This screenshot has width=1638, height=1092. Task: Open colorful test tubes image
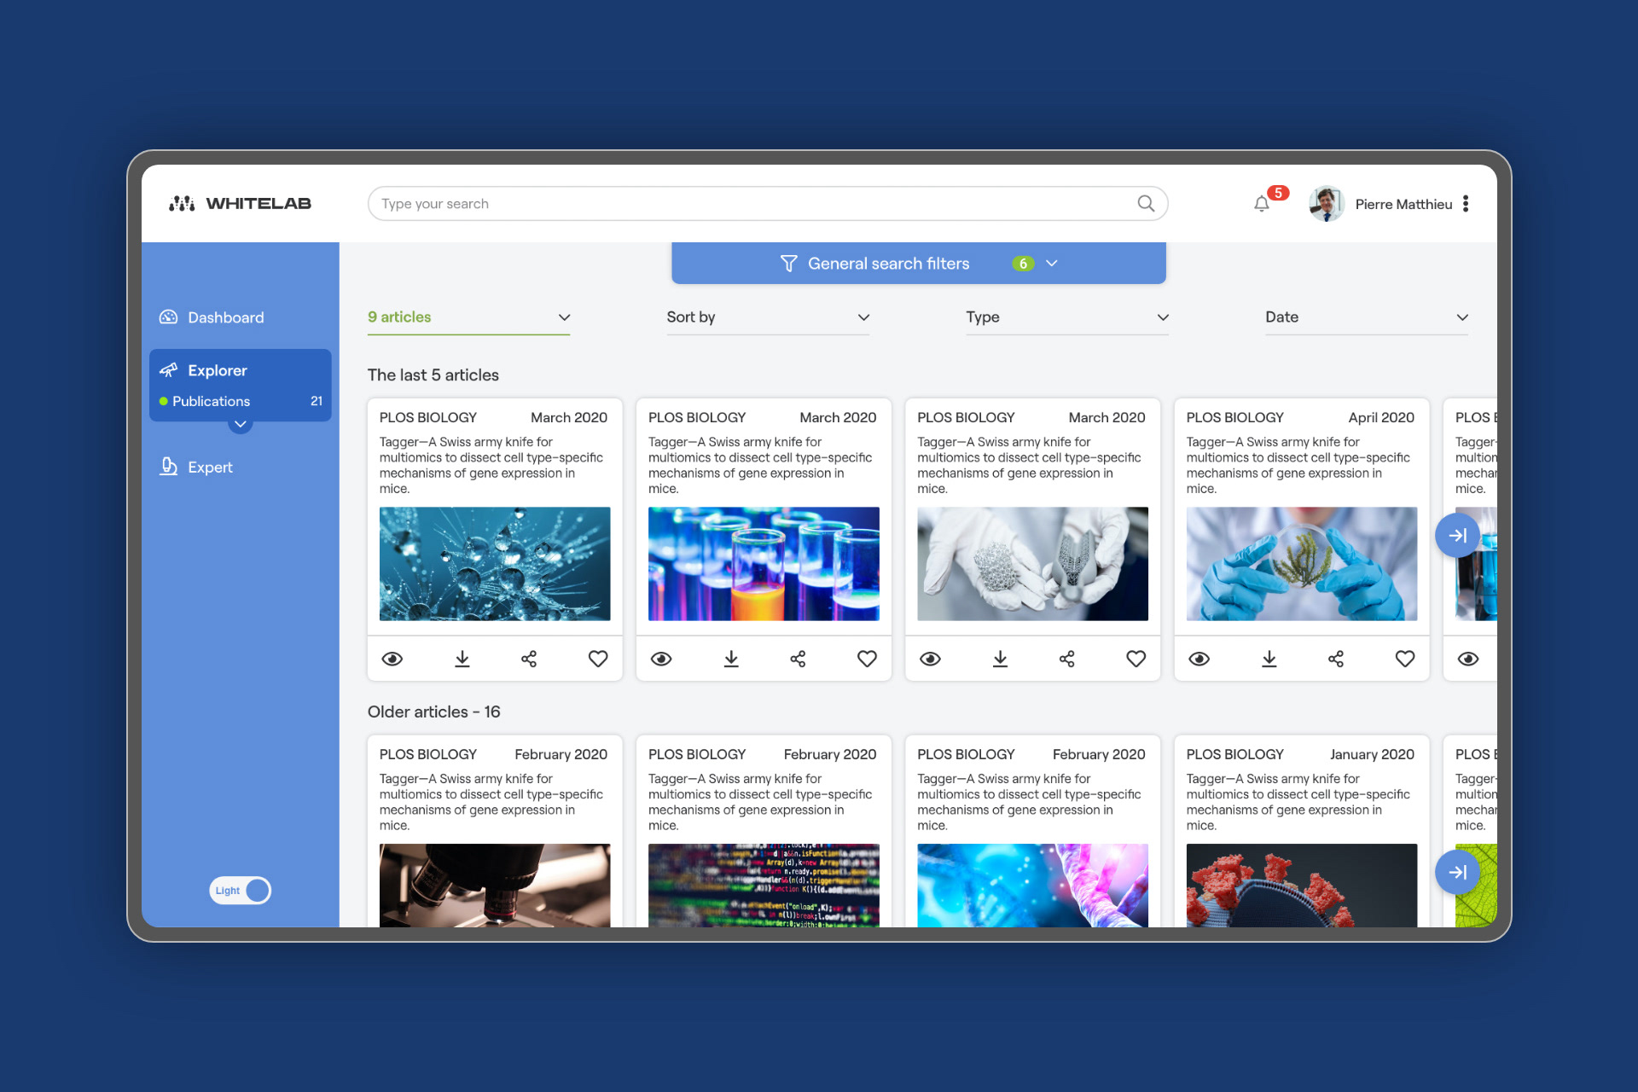(x=764, y=564)
